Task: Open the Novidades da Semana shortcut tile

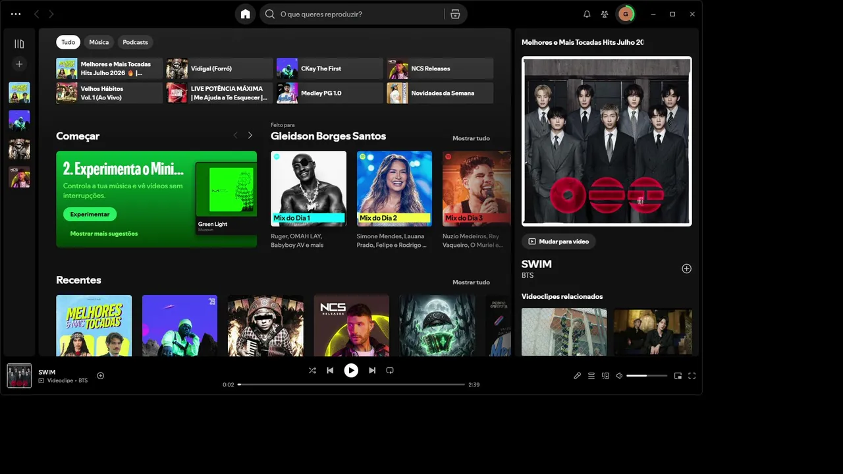Action: point(440,93)
